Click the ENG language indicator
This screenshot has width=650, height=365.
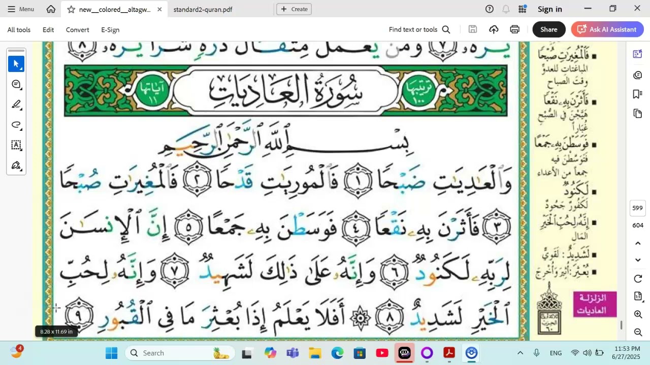tap(556, 353)
